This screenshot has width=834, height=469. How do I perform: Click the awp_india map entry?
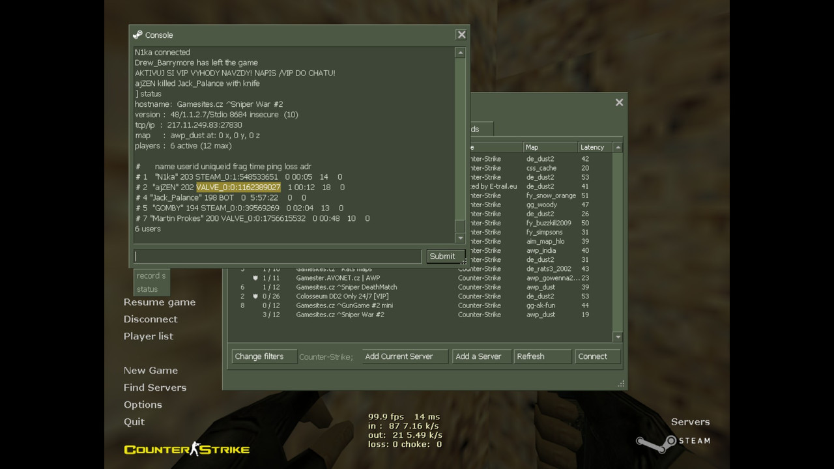click(x=541, y=250)
